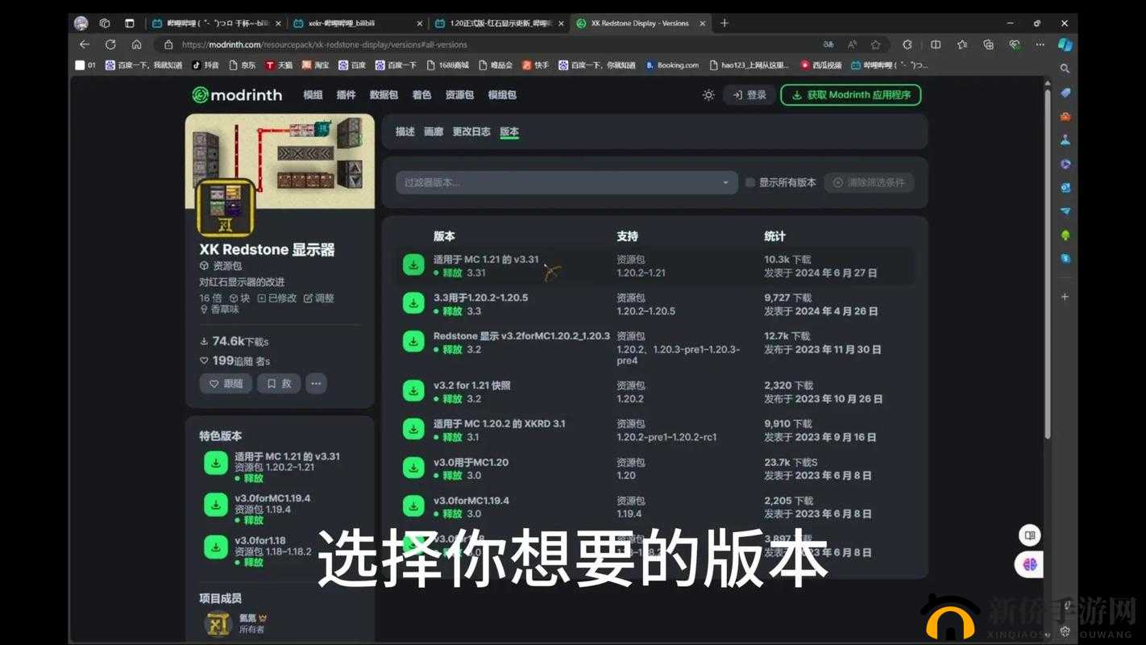
Task: Click the Modrinth logo
Action: (236, 94)
